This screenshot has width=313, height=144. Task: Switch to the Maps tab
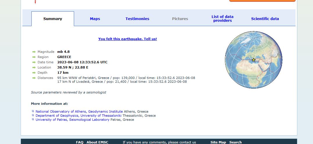point(95,19)
